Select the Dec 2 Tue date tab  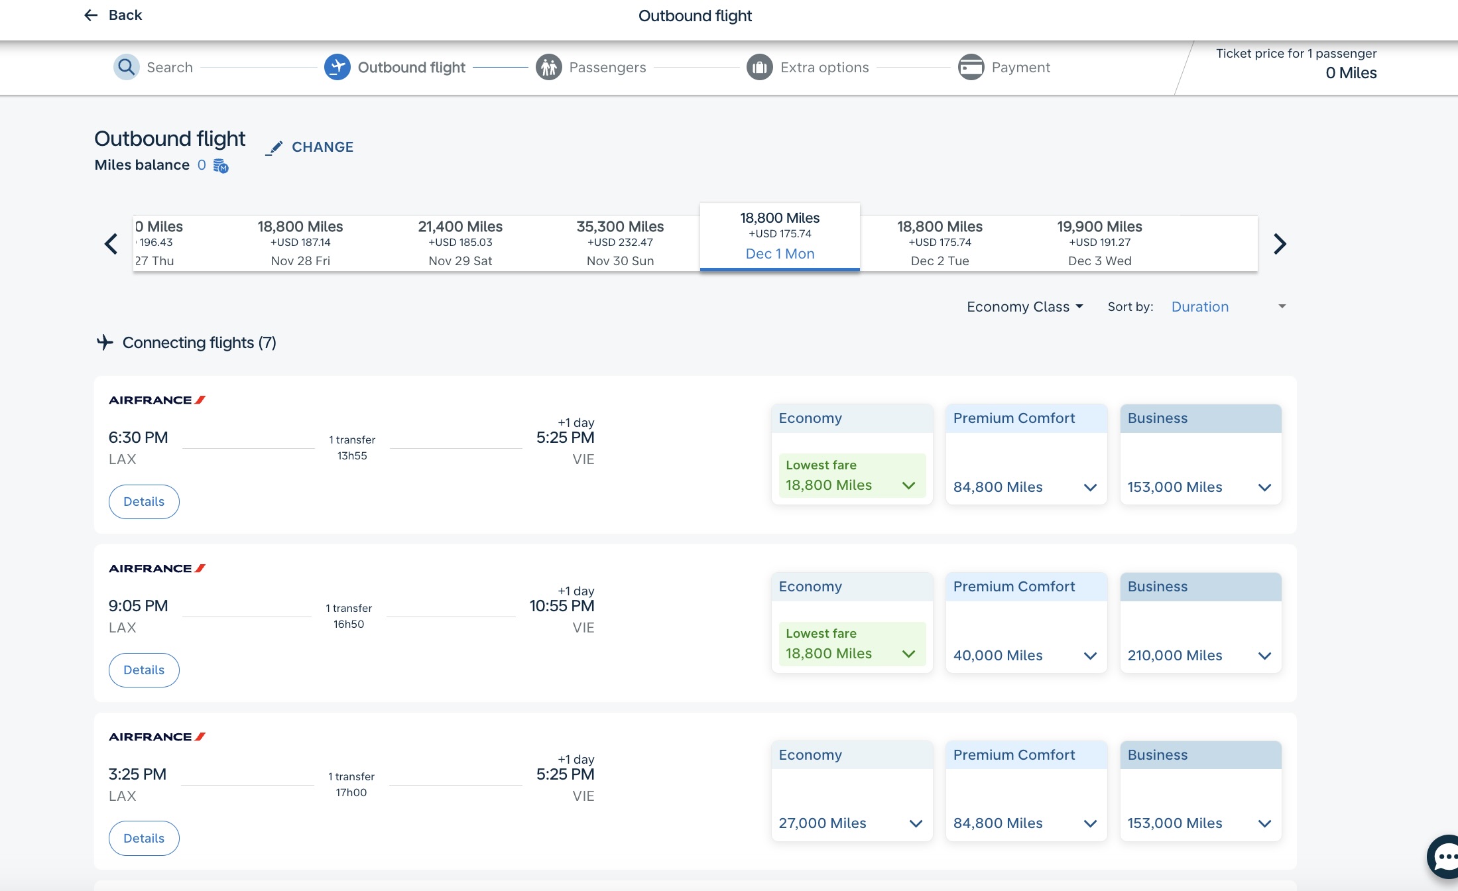(x=940, y=243)
